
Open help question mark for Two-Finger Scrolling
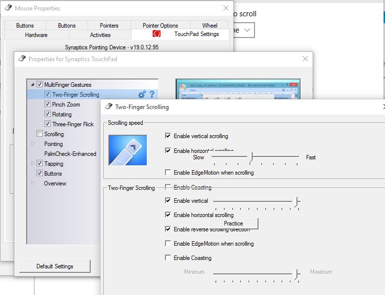pos(152,94)
